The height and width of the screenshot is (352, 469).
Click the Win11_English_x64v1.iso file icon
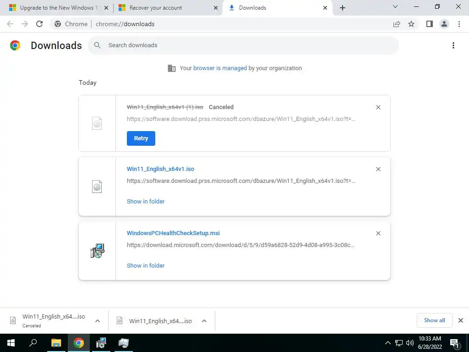click(97, 187)
